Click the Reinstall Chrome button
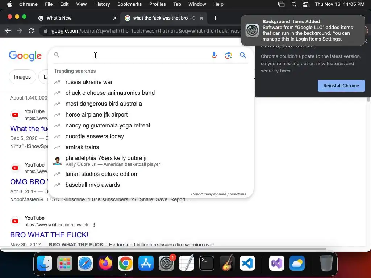Image resolution: width=371 pixels, height=278 pixels. [341, 86]
